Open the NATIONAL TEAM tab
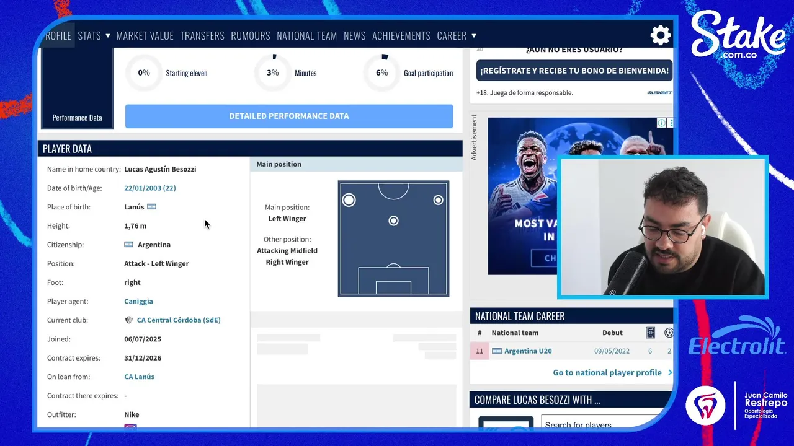Image resolution: width=794 pixels, height=446 pixels. [307, 36]
